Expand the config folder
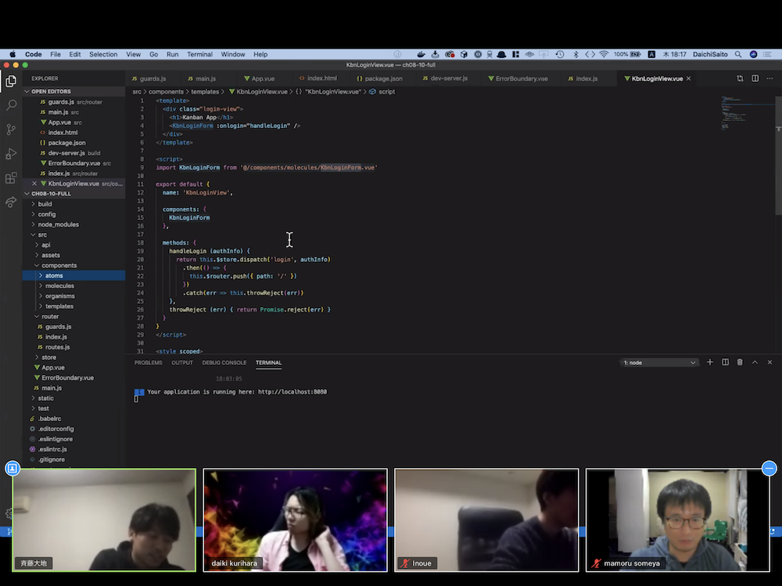This screenshot has height=586, width=782. (74, 214)
